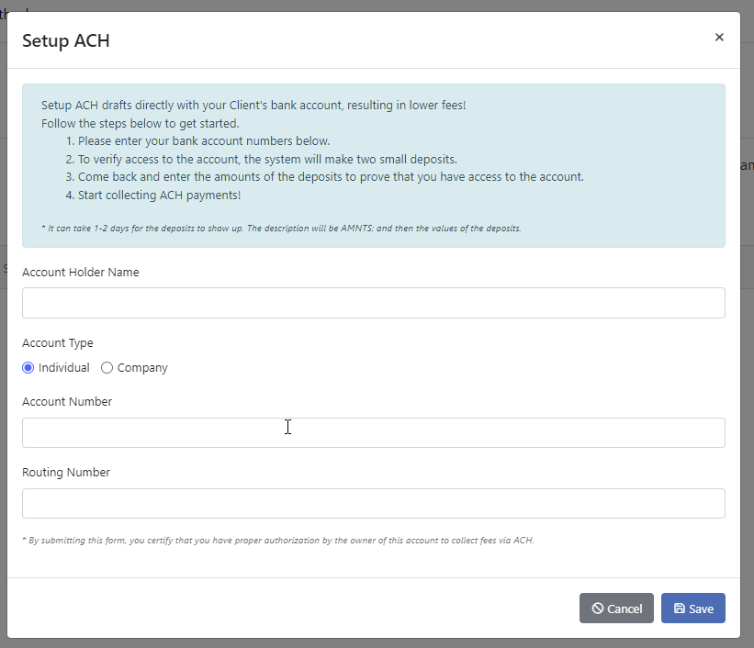Click the Setup ACH dialog title

click(66, 41)
